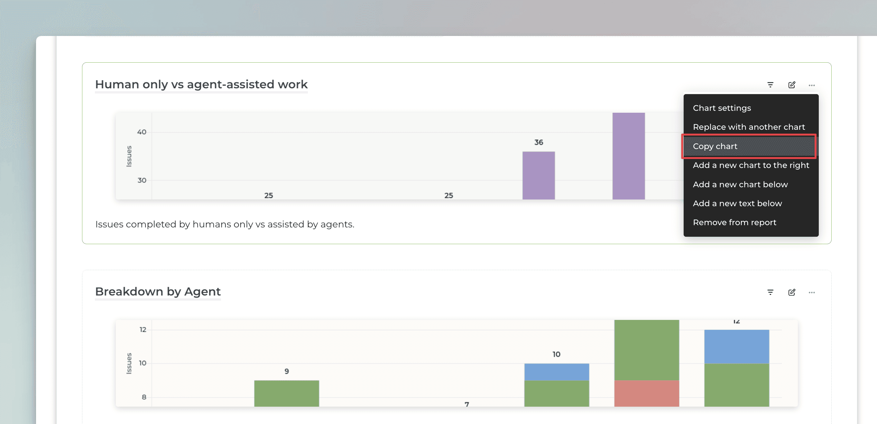
Task: Click the purple bar labeled 36
Action: coord(539,175)
